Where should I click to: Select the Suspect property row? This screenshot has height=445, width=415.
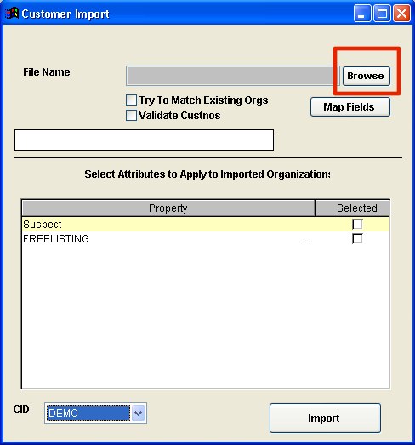(x=206, y=225)
